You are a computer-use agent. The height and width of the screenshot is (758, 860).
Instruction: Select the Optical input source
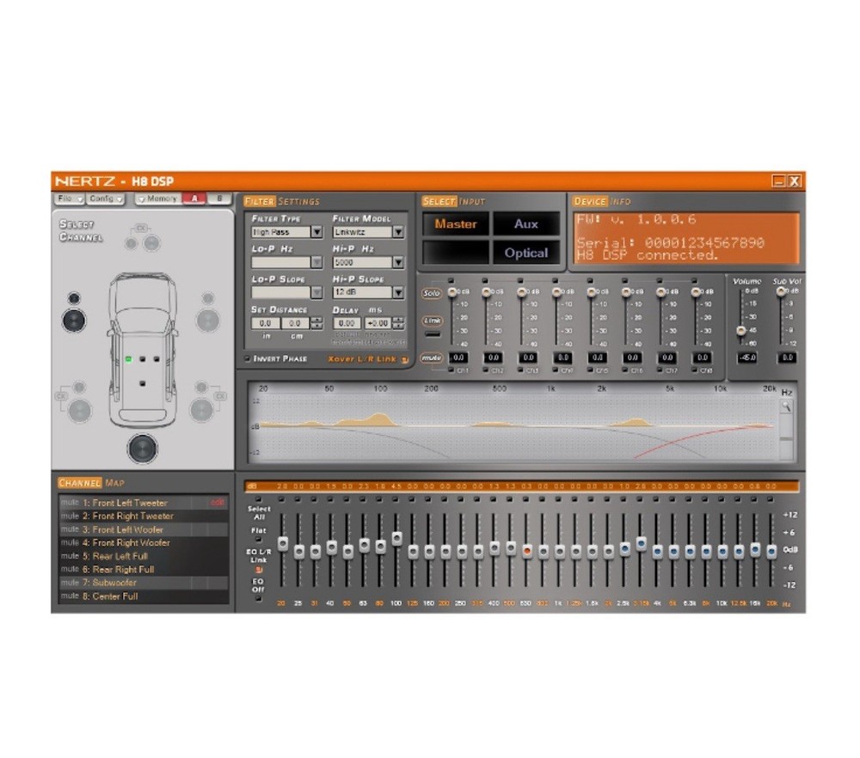point(525,253)
